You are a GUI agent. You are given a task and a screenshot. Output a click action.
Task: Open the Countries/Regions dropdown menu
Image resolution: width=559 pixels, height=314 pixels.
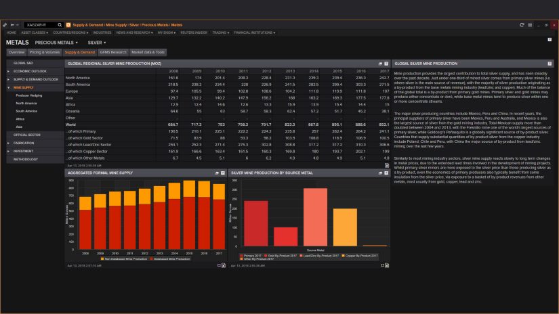click(x=70, y=32)
